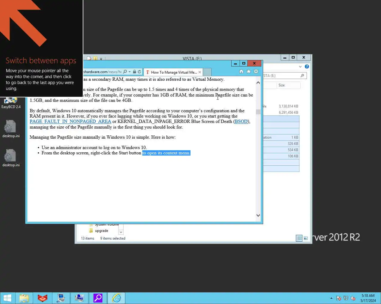
Task: Click the address bar search magnifier icon
Action: (125, 72)
